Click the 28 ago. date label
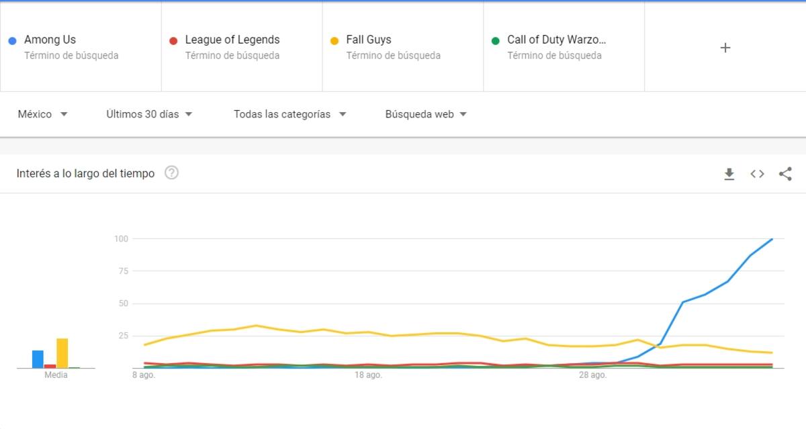This screenshot has width=806, height=429. coord(592,375)
